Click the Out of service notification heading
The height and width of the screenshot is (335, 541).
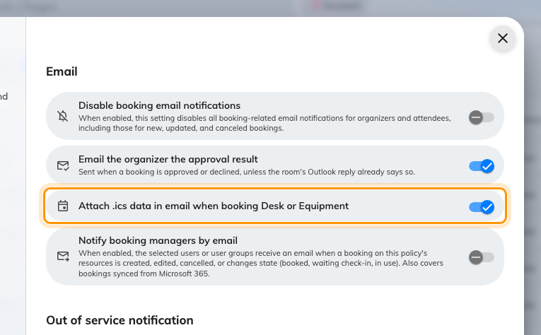[120, 320]
